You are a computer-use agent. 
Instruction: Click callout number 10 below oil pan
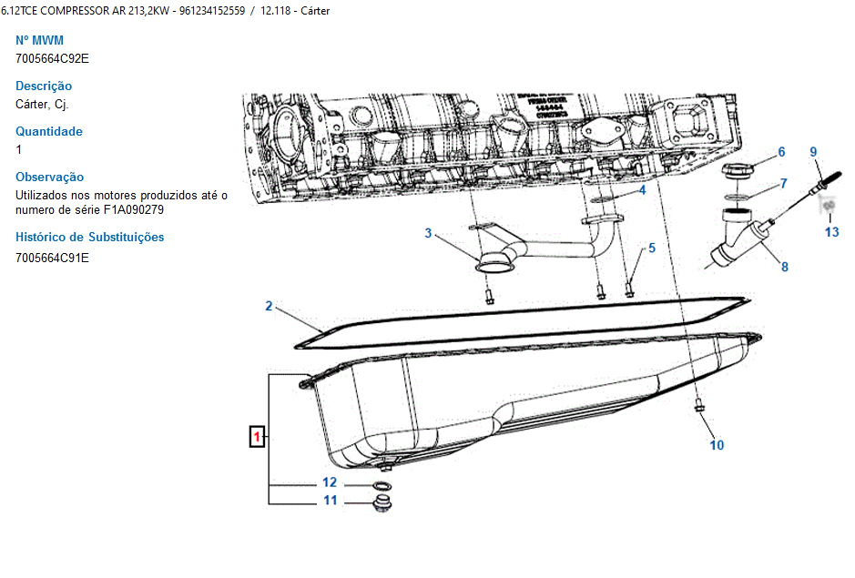[717, 445]
